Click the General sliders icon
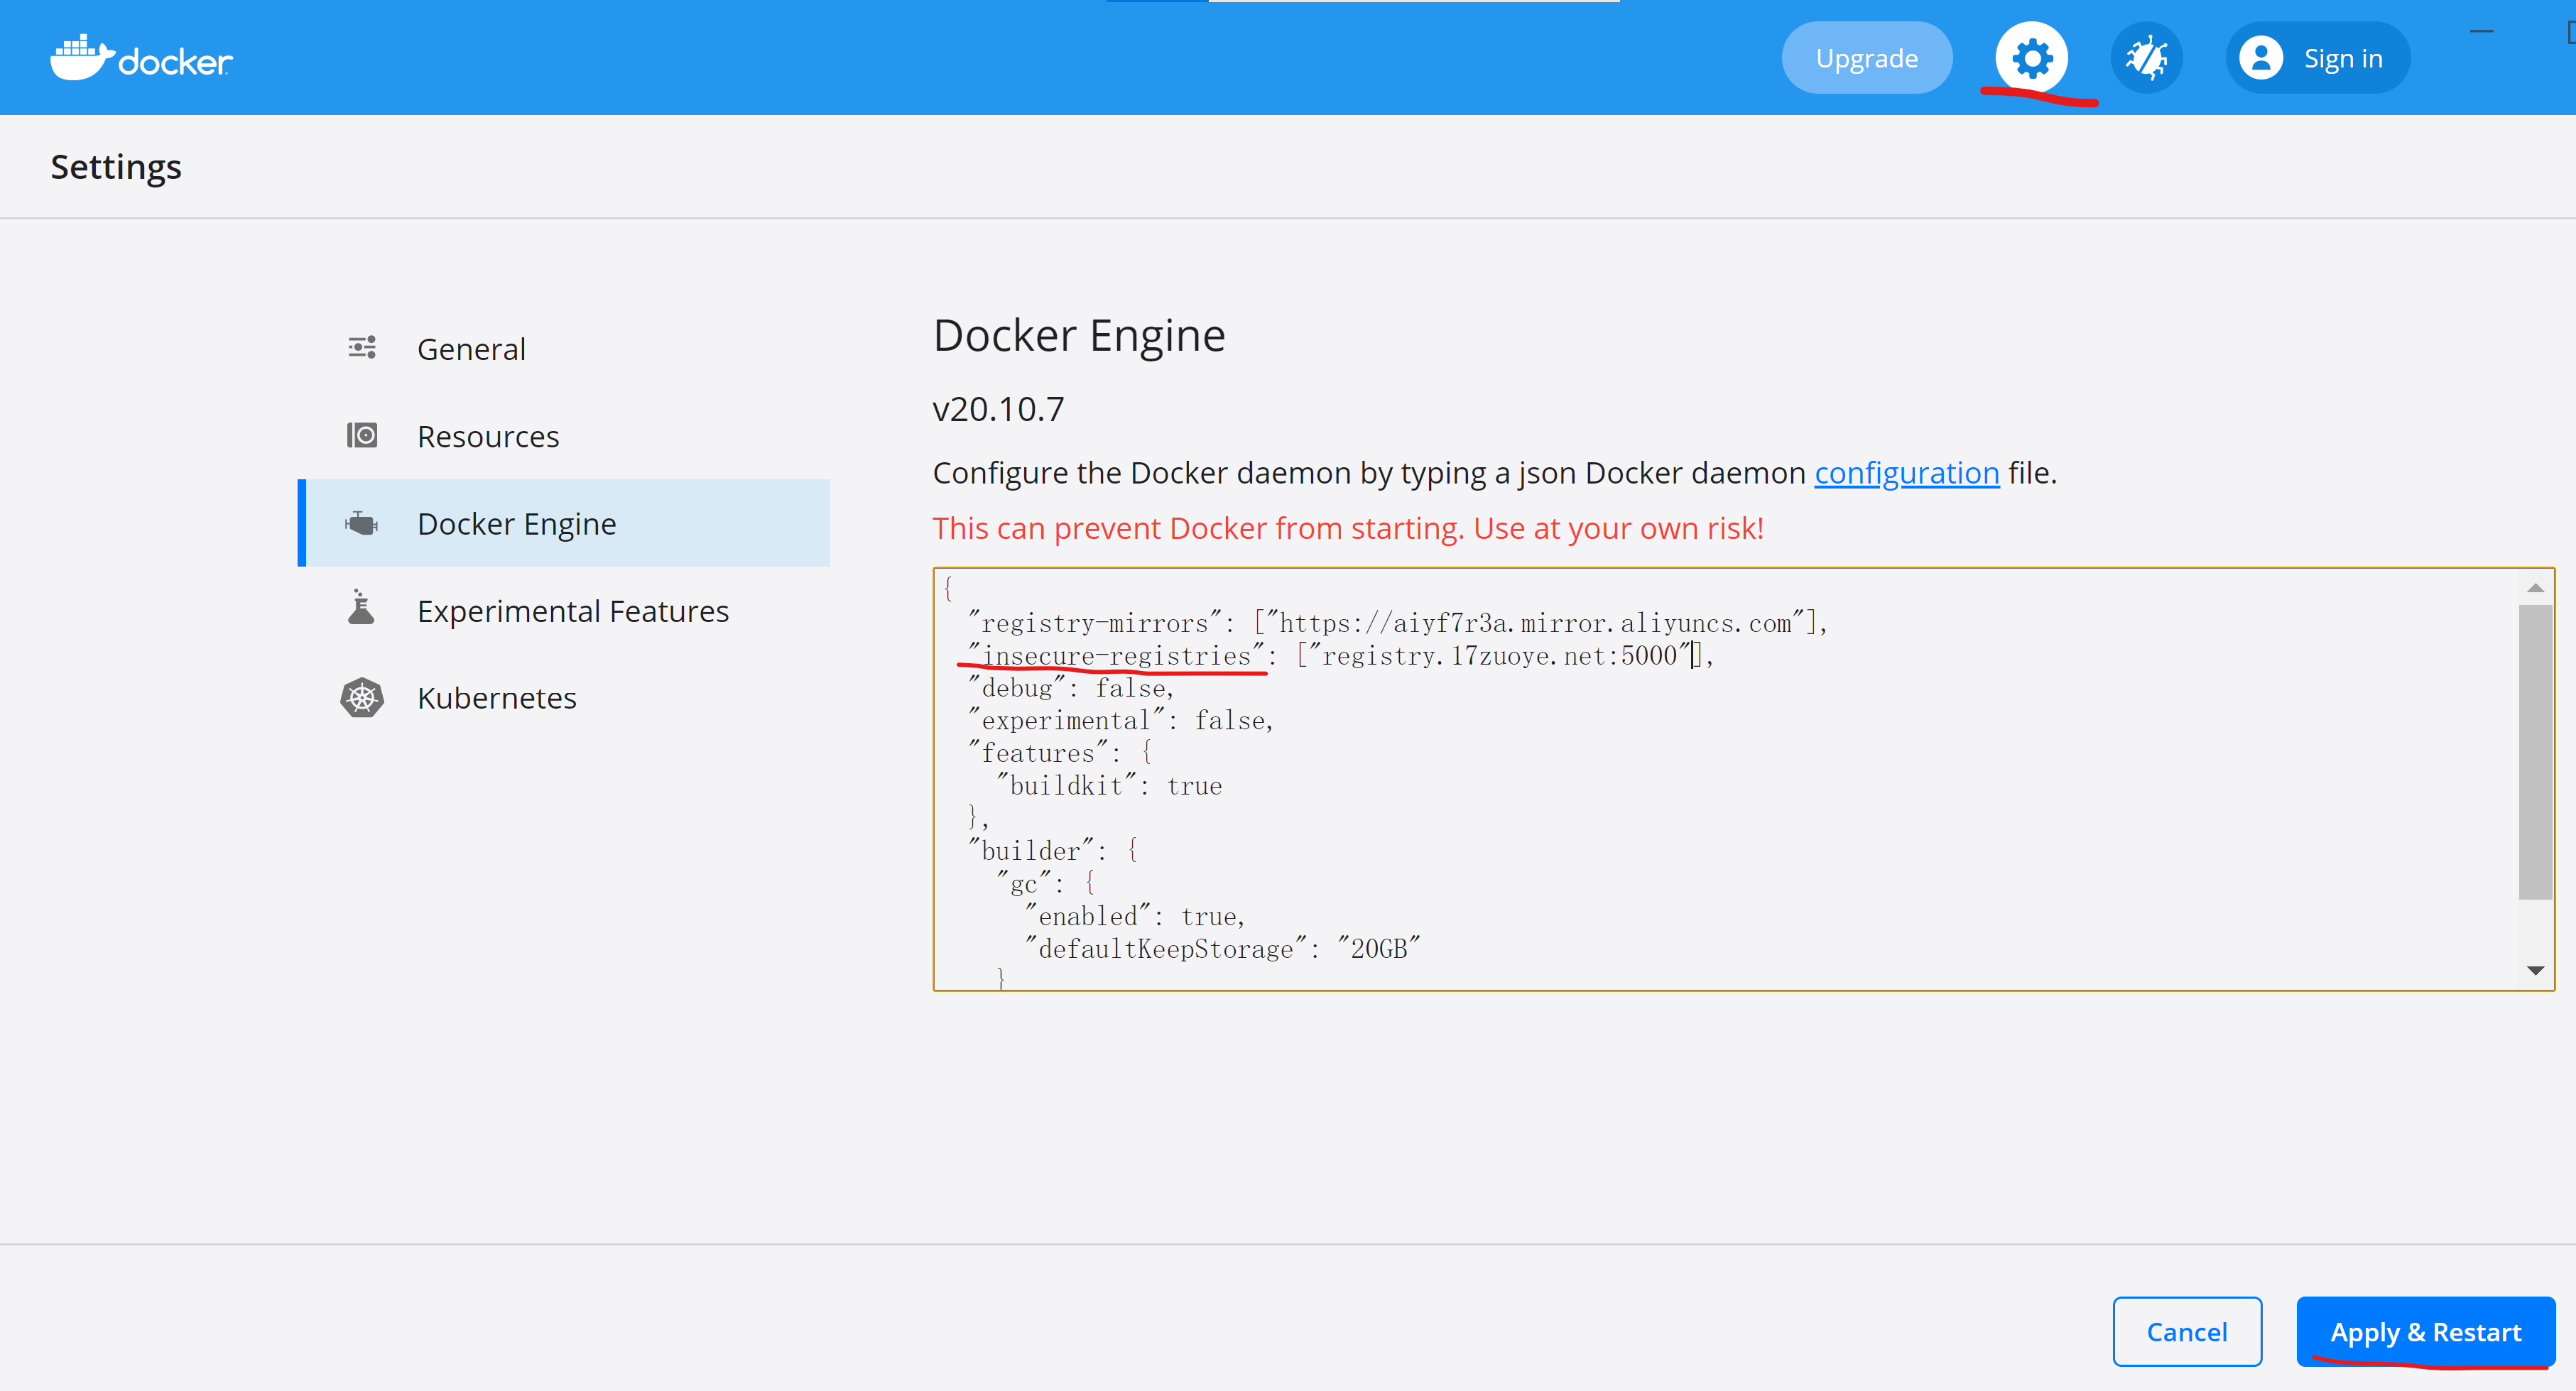 pos(362,348)
